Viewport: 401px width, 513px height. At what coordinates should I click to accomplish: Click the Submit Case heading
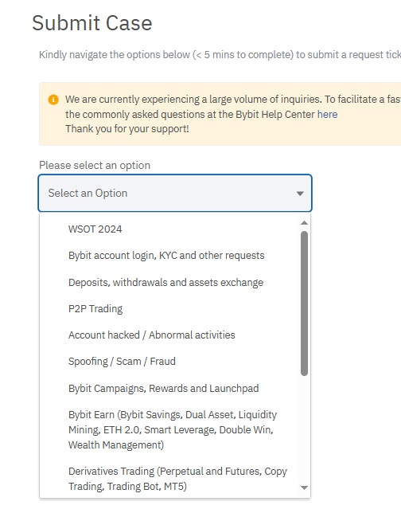[x=92, y=23]
